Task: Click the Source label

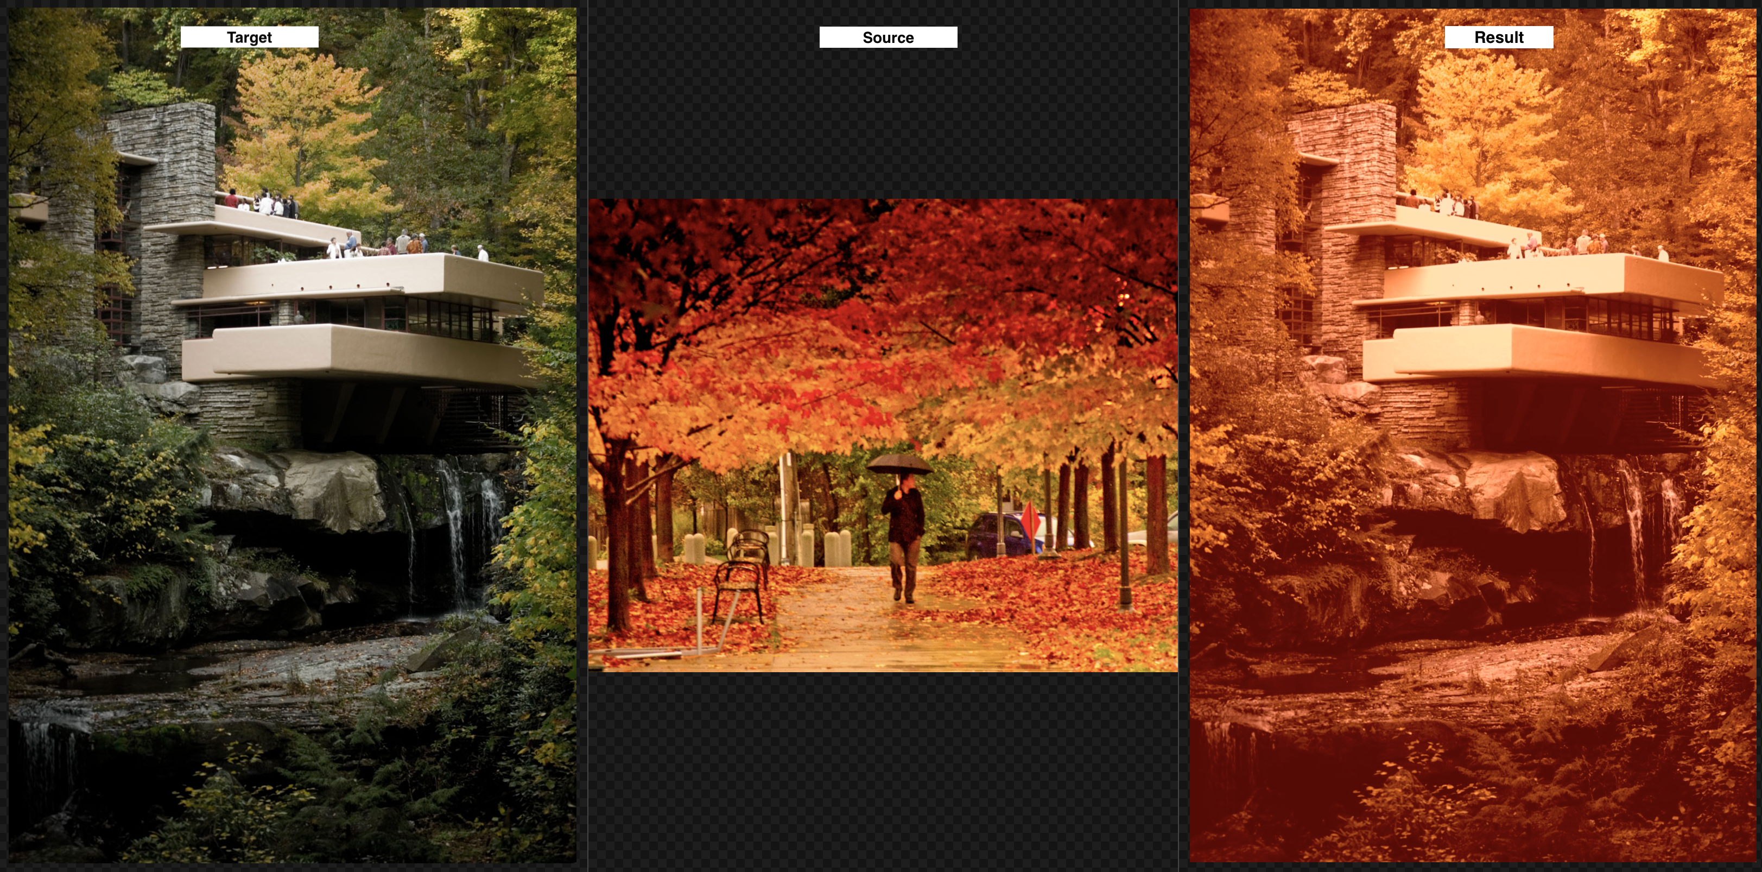Action: point(888,37)
